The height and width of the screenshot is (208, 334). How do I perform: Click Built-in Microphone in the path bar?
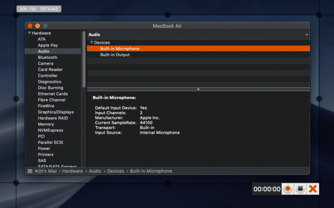coord(151,171)
